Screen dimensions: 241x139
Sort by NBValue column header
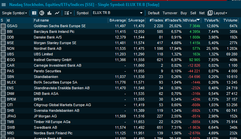(x=191, y=20)
